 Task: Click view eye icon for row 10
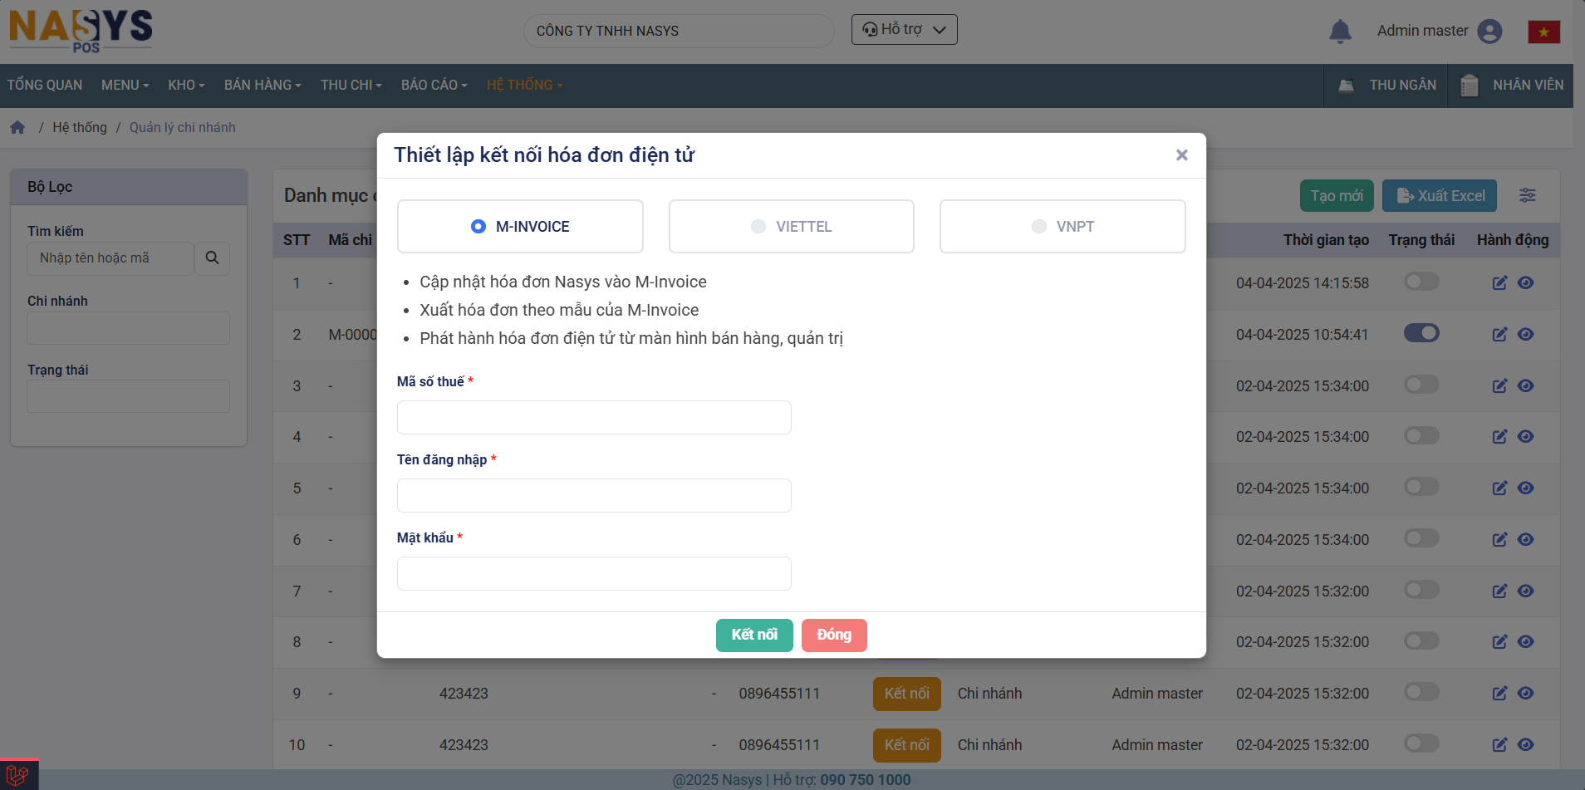[x=1526, y=745]
